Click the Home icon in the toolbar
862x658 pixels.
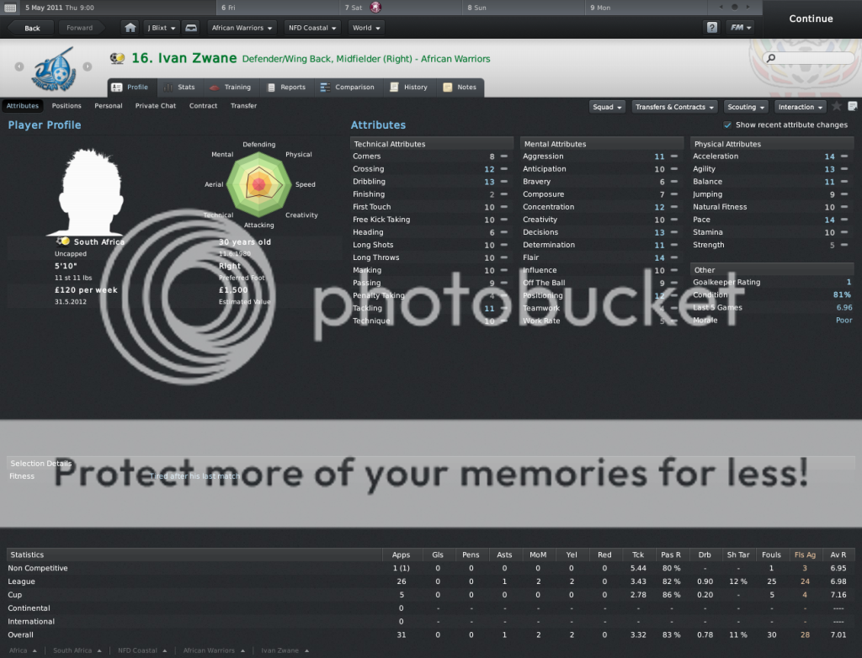[x=130, y=28]
